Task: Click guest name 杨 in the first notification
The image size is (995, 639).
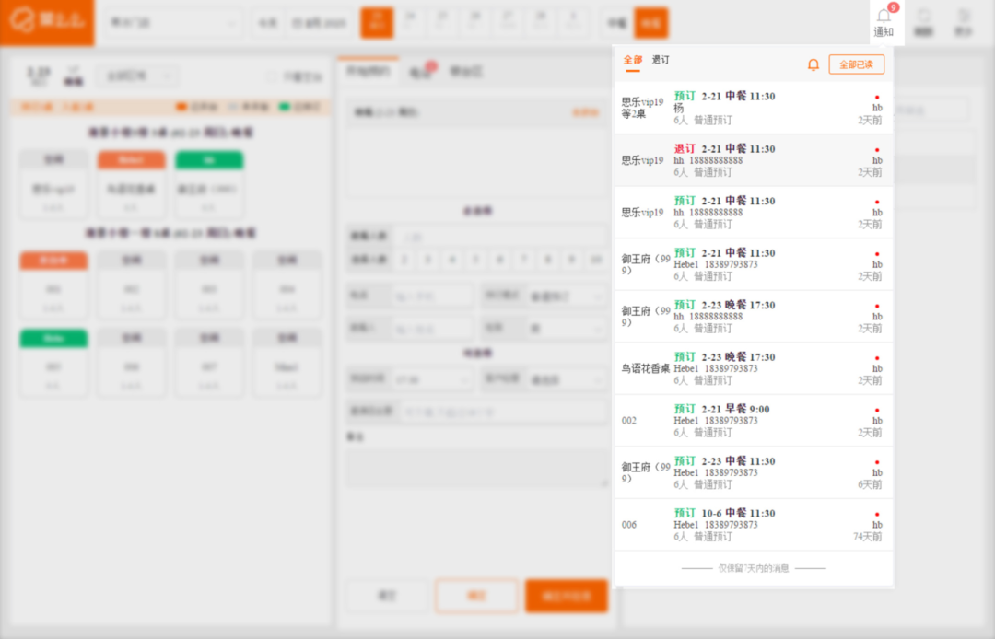Action: [x=678, y=109]
